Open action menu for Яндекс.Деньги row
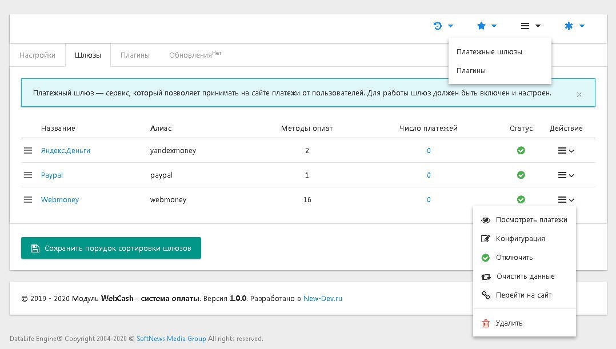 (566, 151)
